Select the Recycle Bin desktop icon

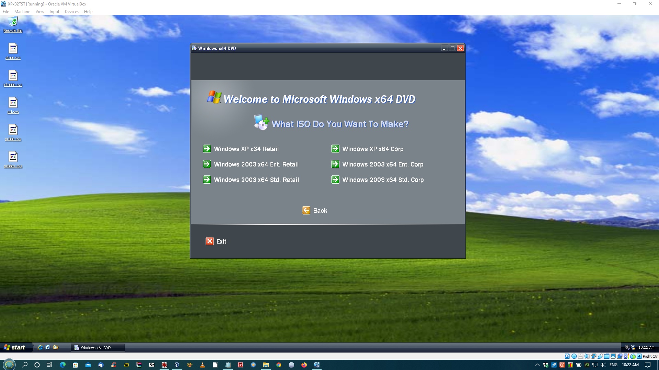pos(13,24)
